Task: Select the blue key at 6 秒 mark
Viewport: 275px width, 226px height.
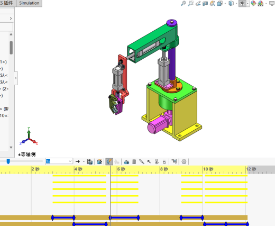Action: point(110,218)
